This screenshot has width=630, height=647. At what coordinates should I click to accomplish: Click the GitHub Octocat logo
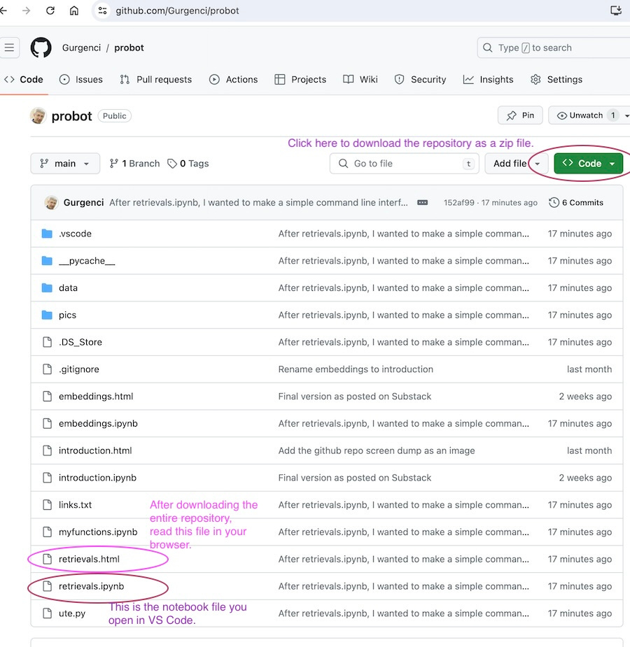tap(41, 48)
